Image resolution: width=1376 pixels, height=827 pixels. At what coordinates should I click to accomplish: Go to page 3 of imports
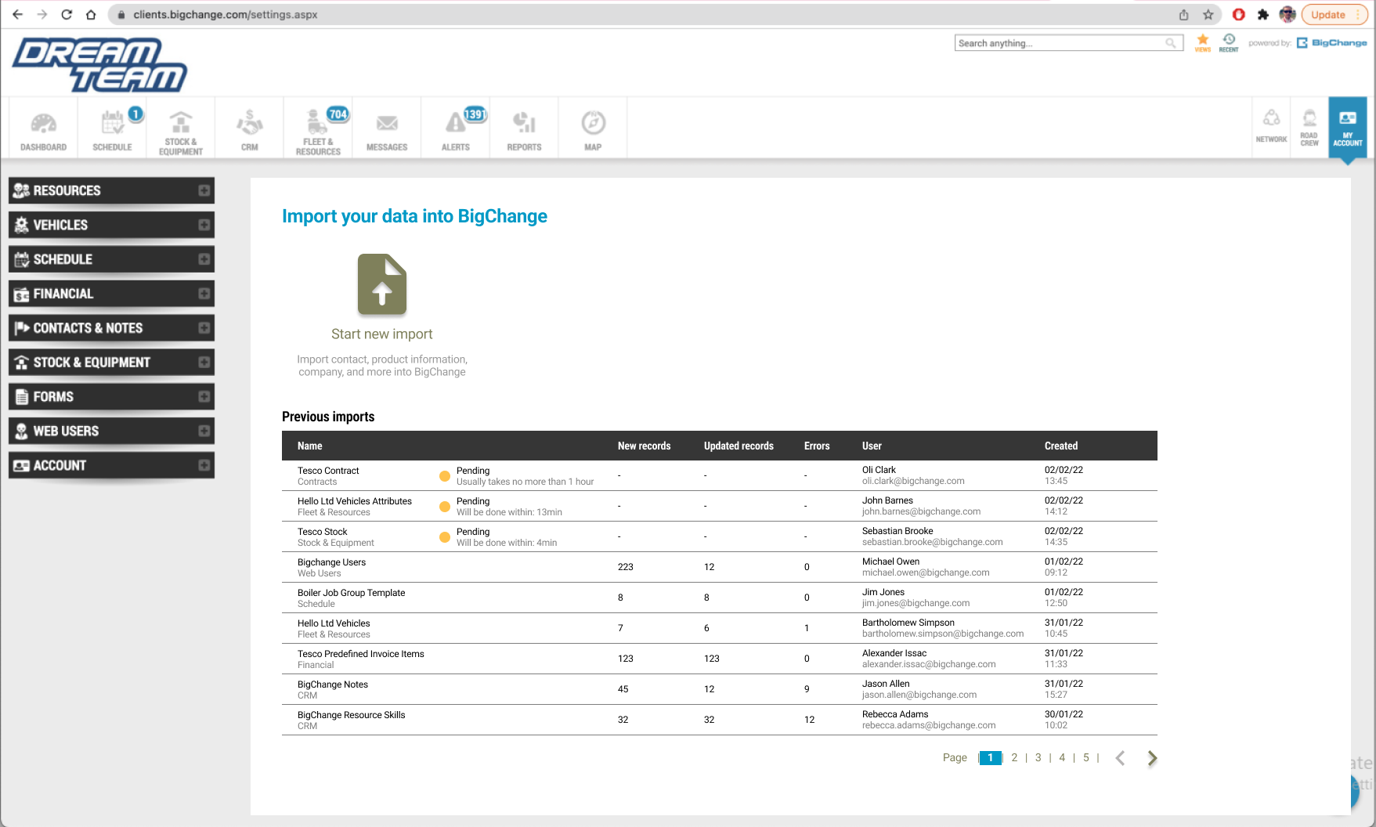[x=1038, y=757]
